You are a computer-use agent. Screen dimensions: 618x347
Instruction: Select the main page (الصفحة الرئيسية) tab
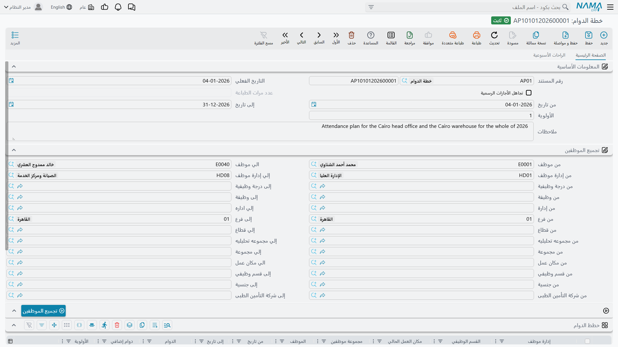coord(591,55)
